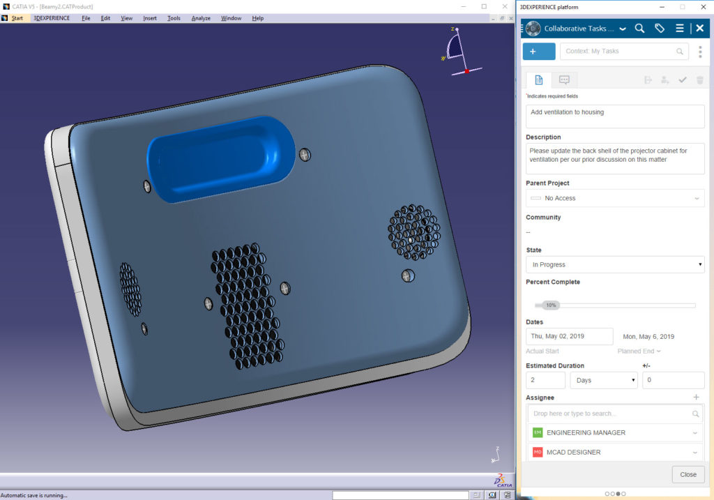Click the CATIA document icon left of Start
The height and width of the screenshot is (500, 714).
point(5,18)
